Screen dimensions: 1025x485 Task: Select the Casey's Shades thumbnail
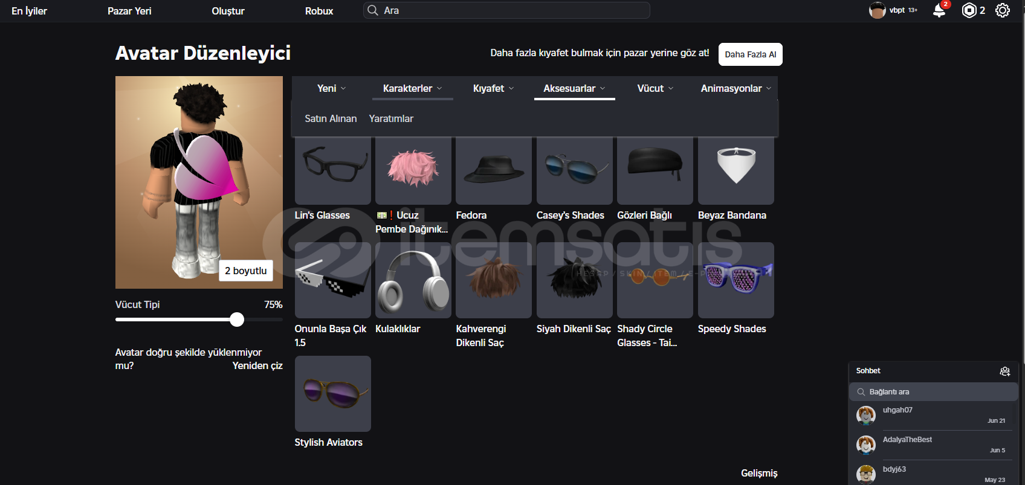click(x=575, y=171)
